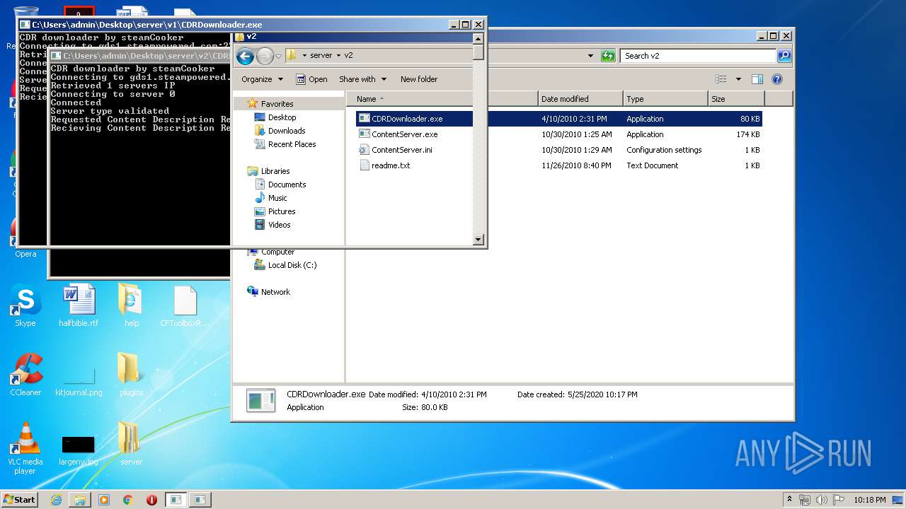
Task: Open Pictures library
Action: (x=282, y=211)
